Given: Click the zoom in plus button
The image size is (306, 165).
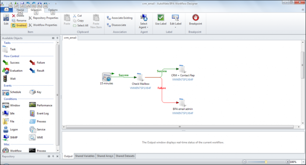Looking at the screenshot, I should coord(288,162).
